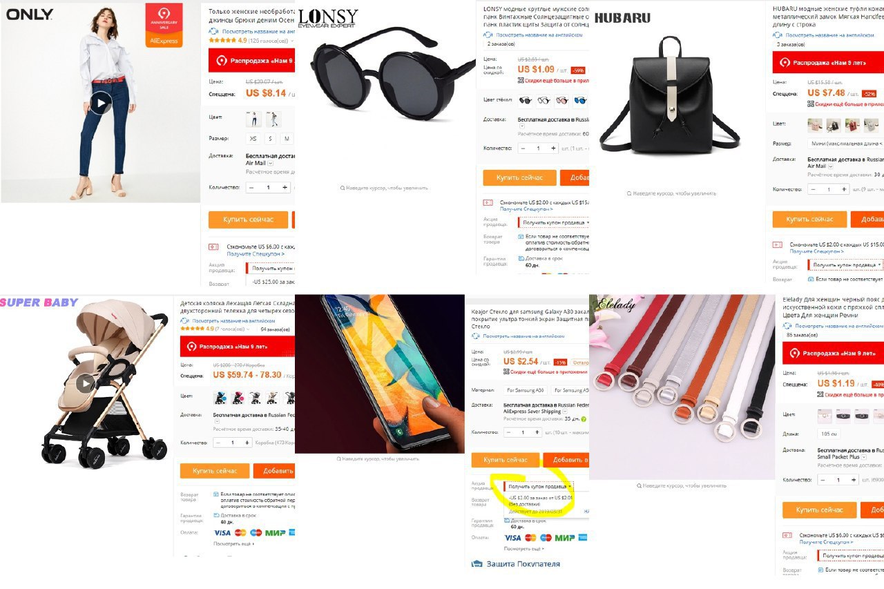Open the Small Packet Plus shipping dropdown
This screenshot has height=589, width=884.
coord(865,457)
